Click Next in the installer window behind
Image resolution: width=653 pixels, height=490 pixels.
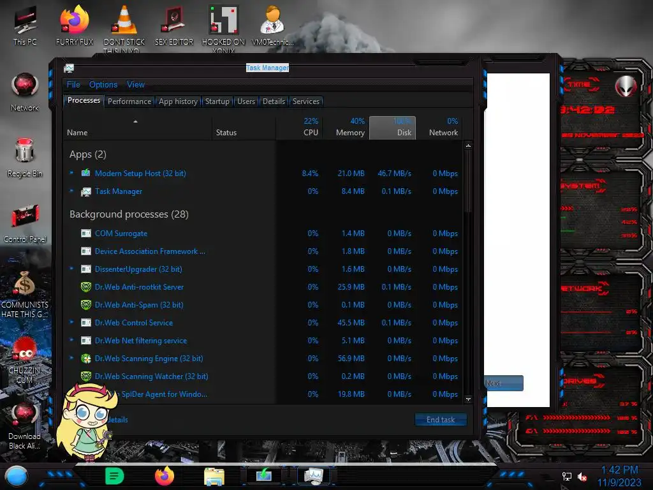(x=504, y=383)
